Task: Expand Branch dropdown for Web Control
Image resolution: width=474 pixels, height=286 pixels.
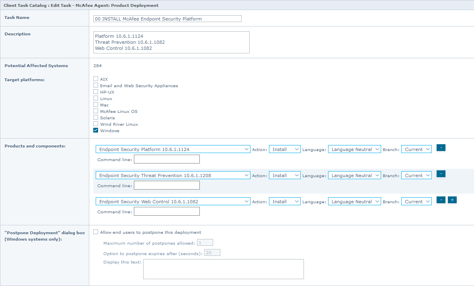Action: 416,202
